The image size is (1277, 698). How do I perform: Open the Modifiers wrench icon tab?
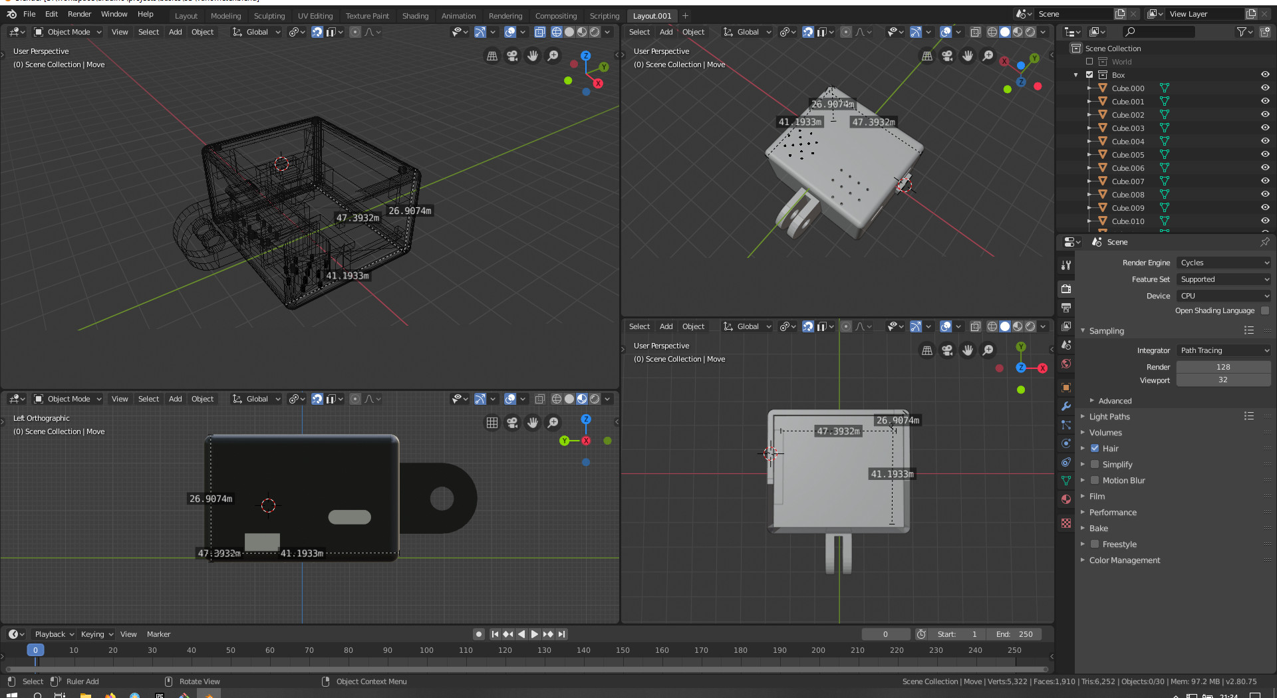click(x=1066, y=406)
